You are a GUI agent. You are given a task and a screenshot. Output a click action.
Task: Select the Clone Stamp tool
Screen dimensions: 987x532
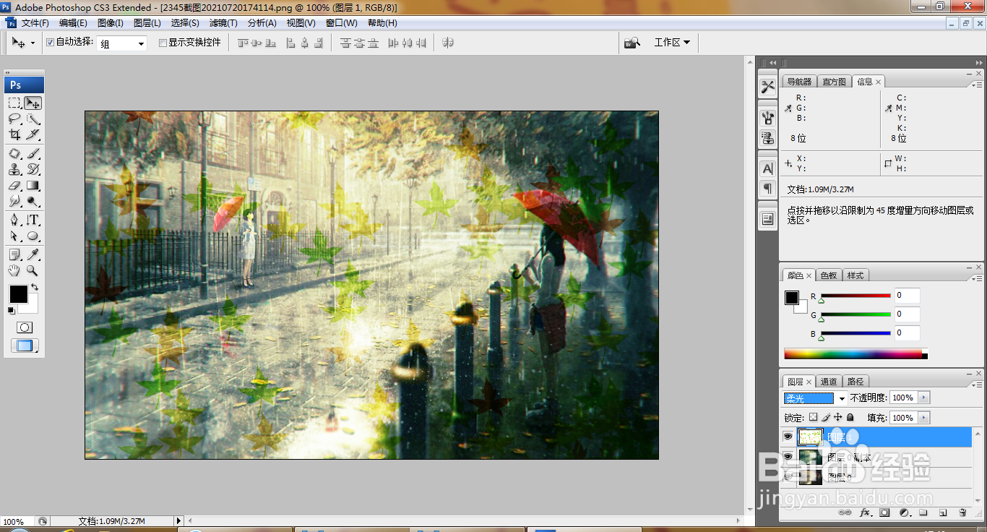pos(14,169)
